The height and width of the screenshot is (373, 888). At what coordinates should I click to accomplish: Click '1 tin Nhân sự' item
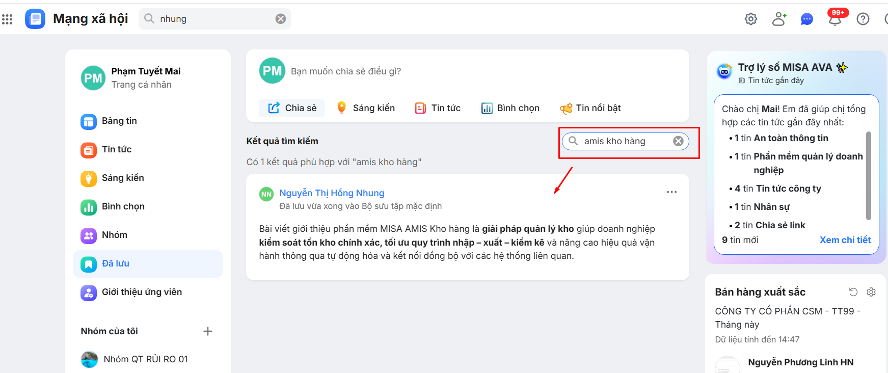pyautogui.click(x=762, y=207)
